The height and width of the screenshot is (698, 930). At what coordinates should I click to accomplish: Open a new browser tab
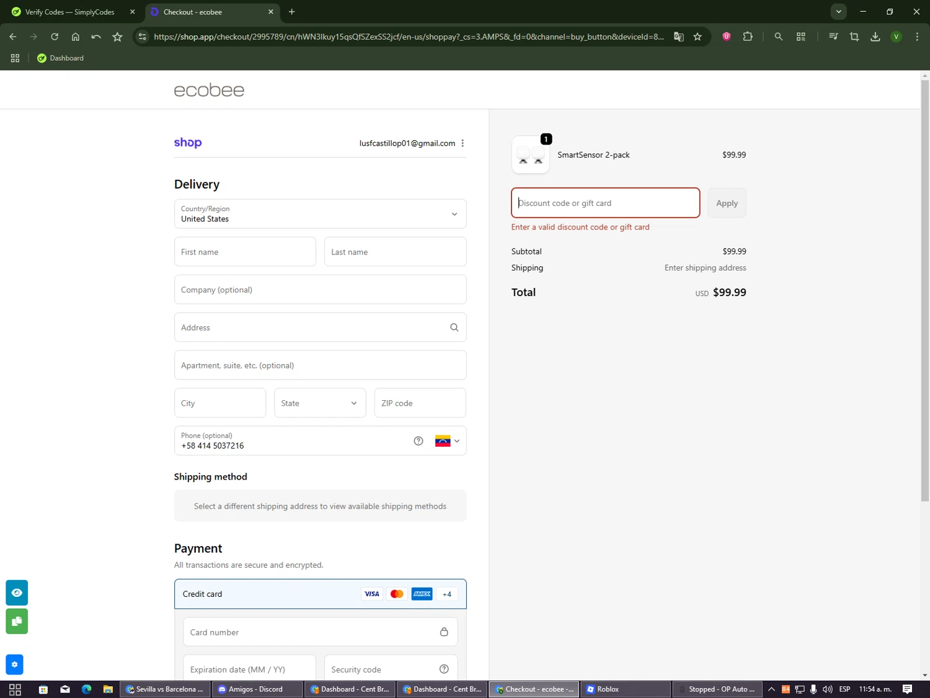point(292,12)
